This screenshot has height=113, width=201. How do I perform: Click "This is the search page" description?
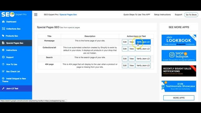coord(90,57)
